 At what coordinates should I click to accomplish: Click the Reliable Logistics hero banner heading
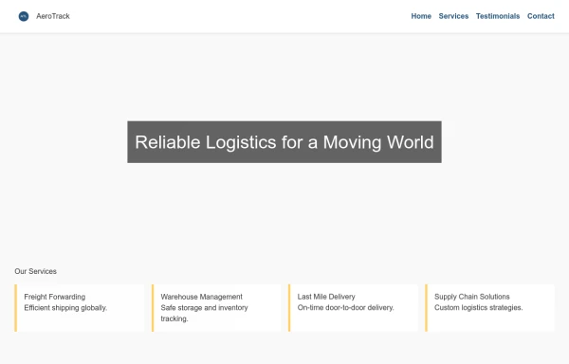(x=284, y=142)
